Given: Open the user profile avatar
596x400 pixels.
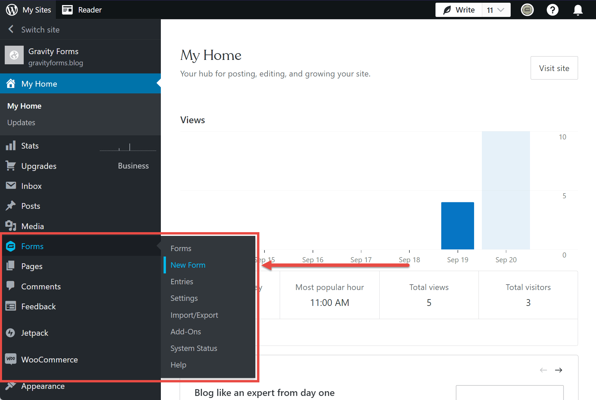Looking at the screenshot, I should 527,10.
